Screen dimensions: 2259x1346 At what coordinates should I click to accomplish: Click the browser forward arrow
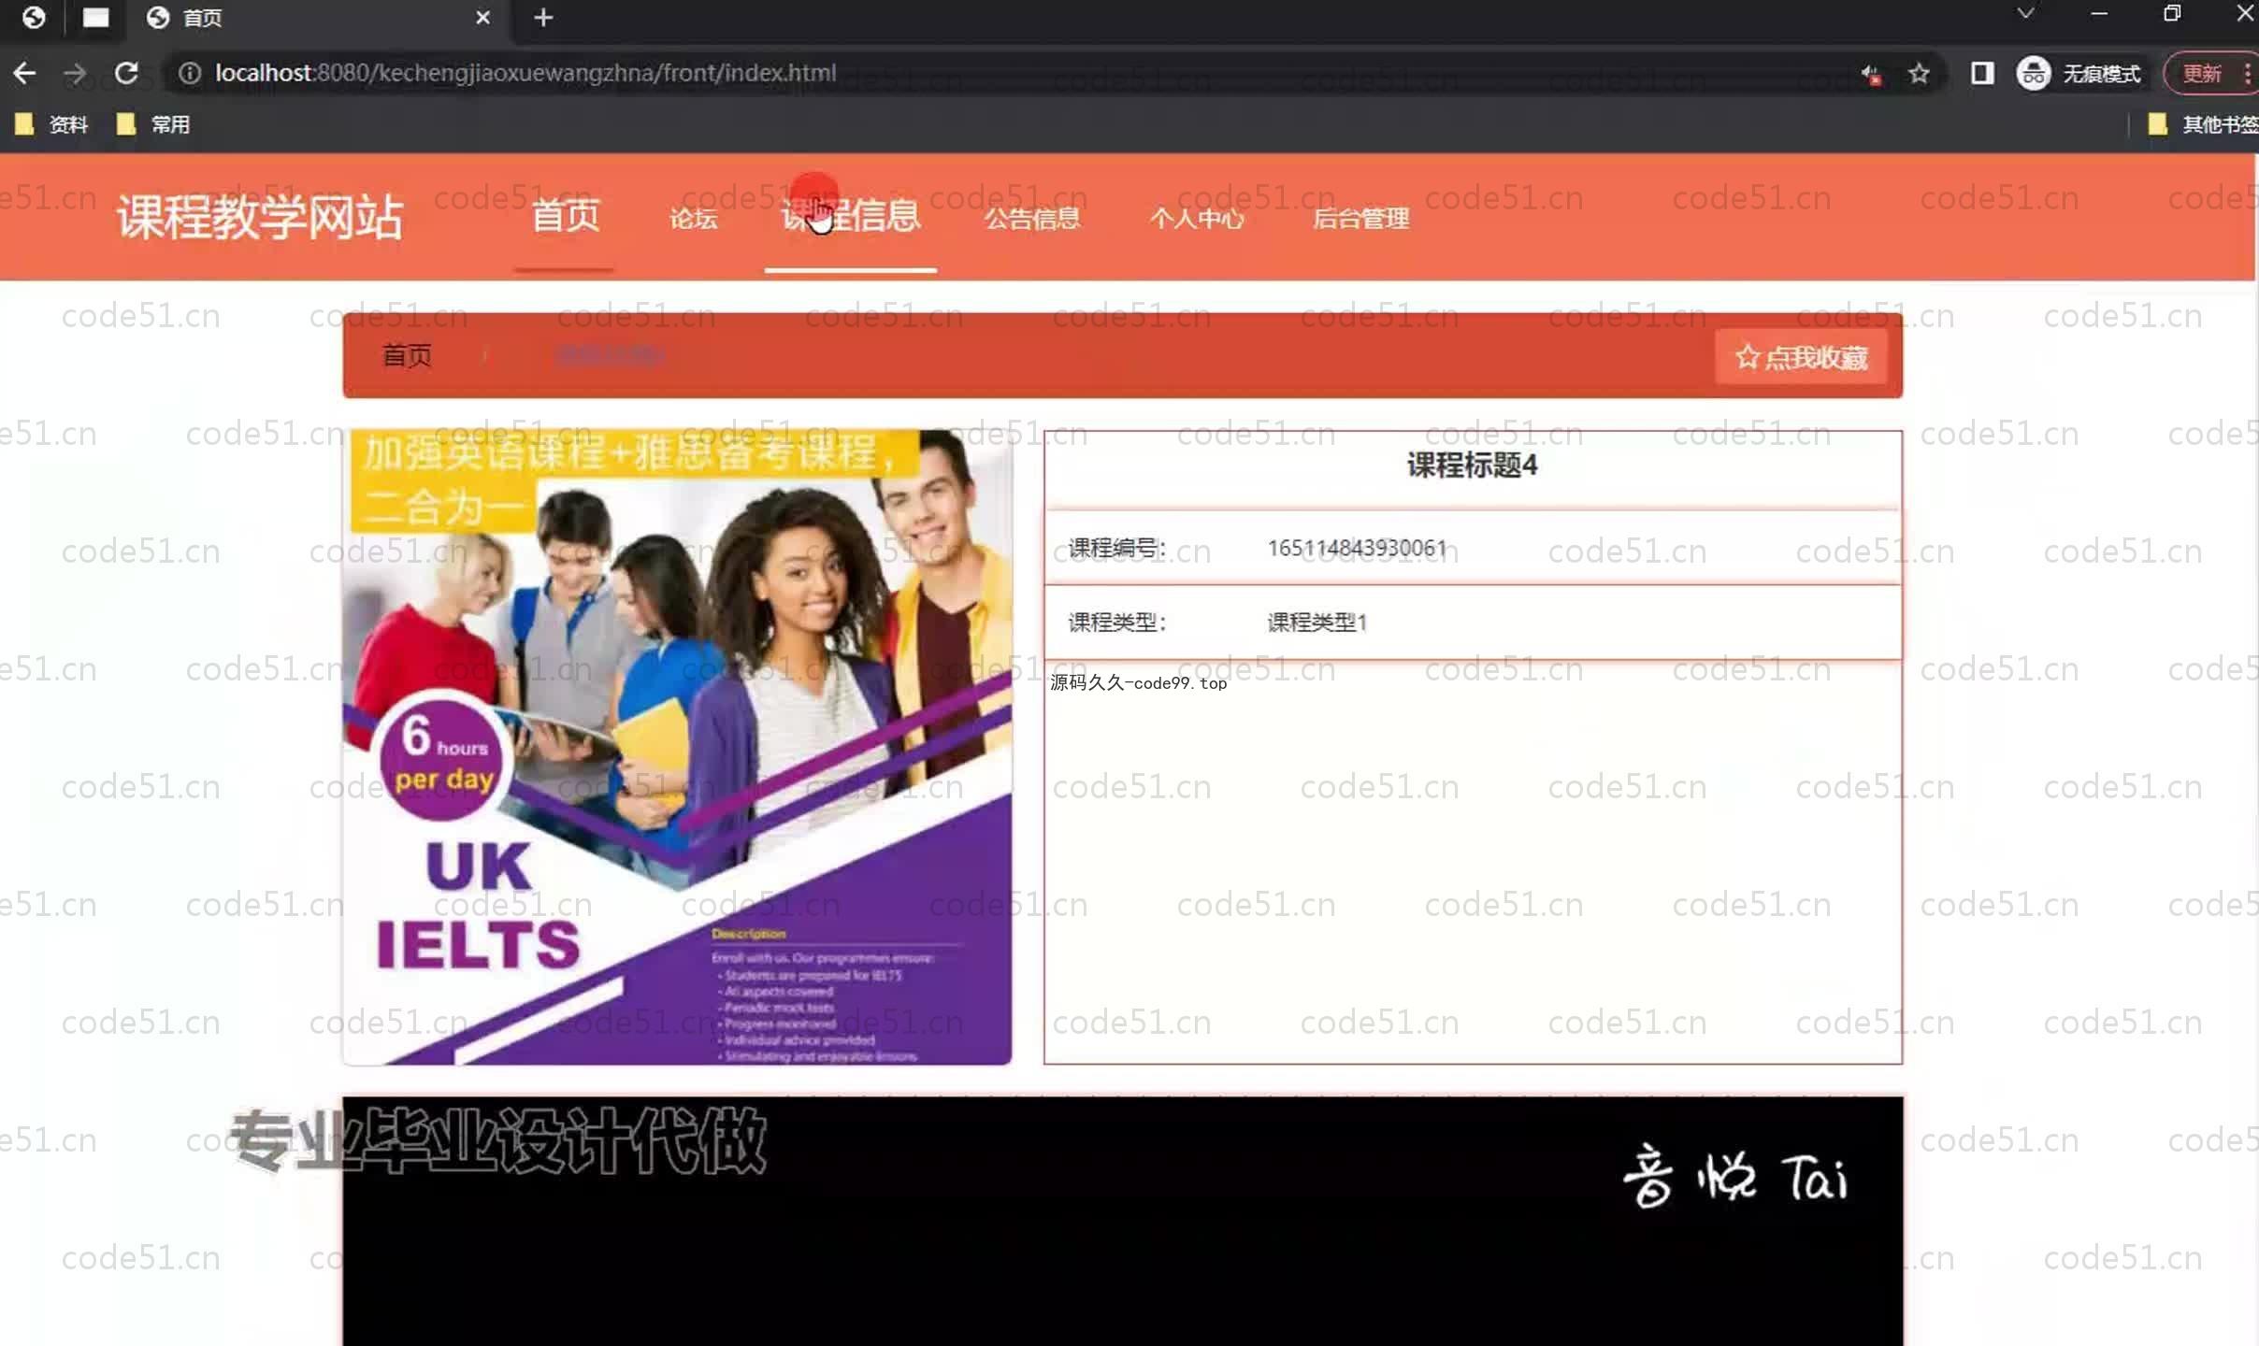click(75, 73)
